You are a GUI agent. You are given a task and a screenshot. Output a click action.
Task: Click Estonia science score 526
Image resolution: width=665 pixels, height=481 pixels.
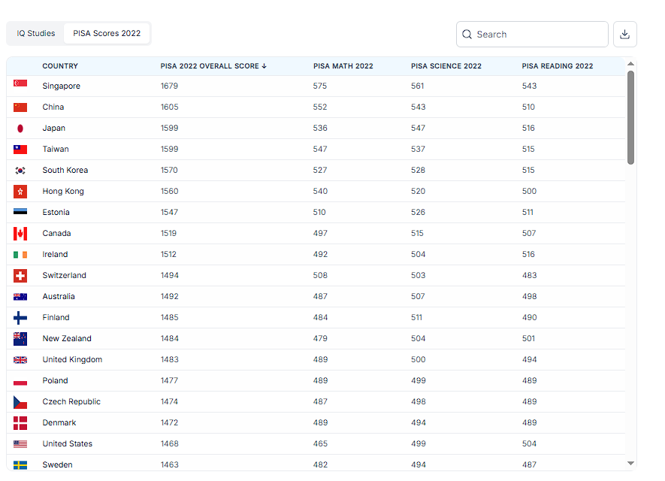(x=418, y=213)
